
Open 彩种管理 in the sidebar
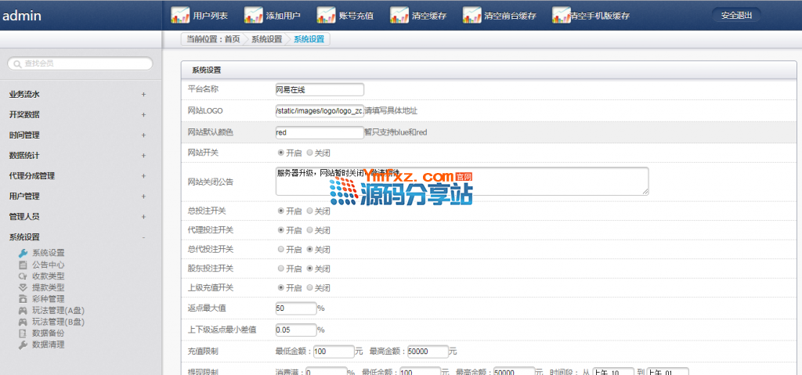(x=48, y=298)
